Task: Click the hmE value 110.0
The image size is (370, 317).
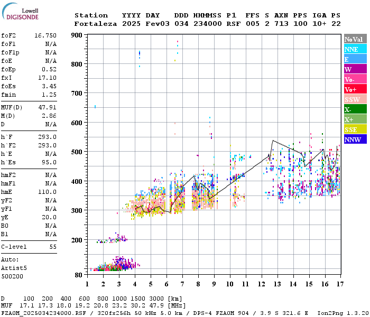Action: pyautogui.click(x=47, y=192)
